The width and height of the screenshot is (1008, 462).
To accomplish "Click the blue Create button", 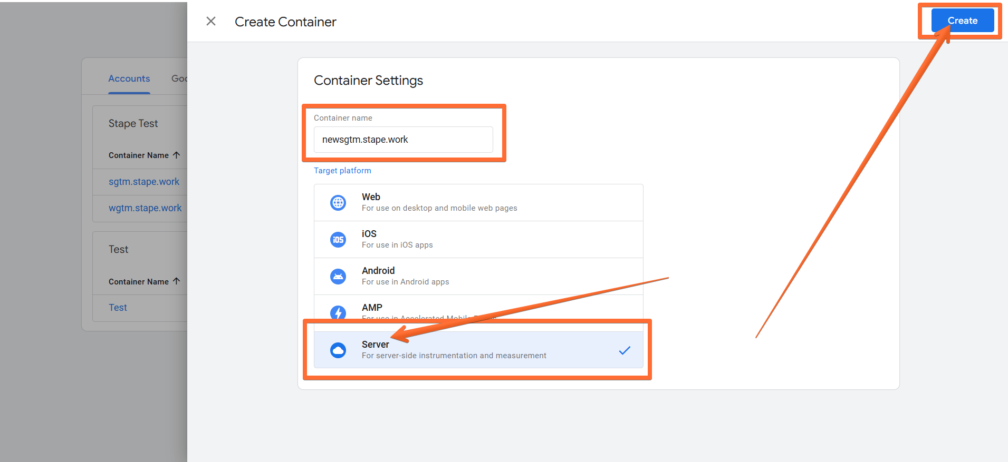I will (963, 21).
